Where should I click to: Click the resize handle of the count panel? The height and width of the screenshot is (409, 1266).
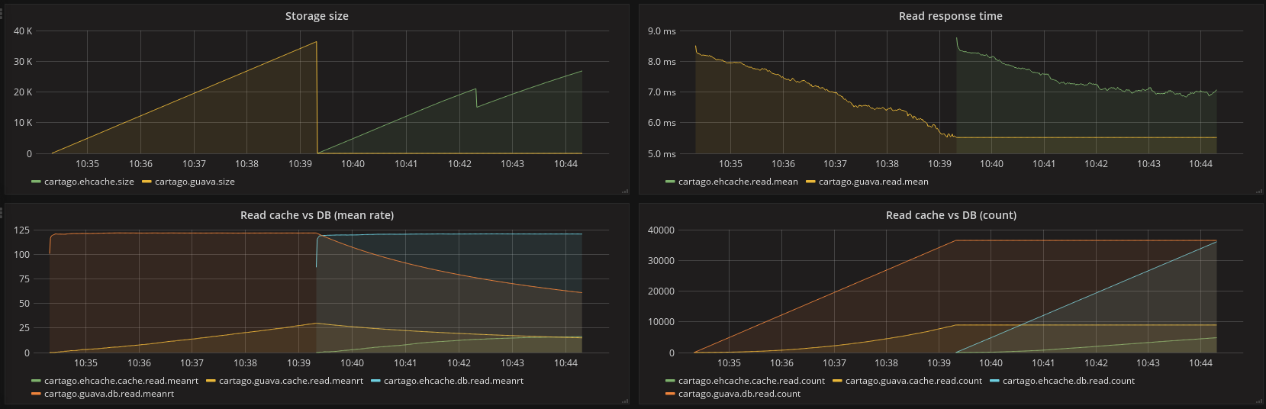click(1259, 401)
